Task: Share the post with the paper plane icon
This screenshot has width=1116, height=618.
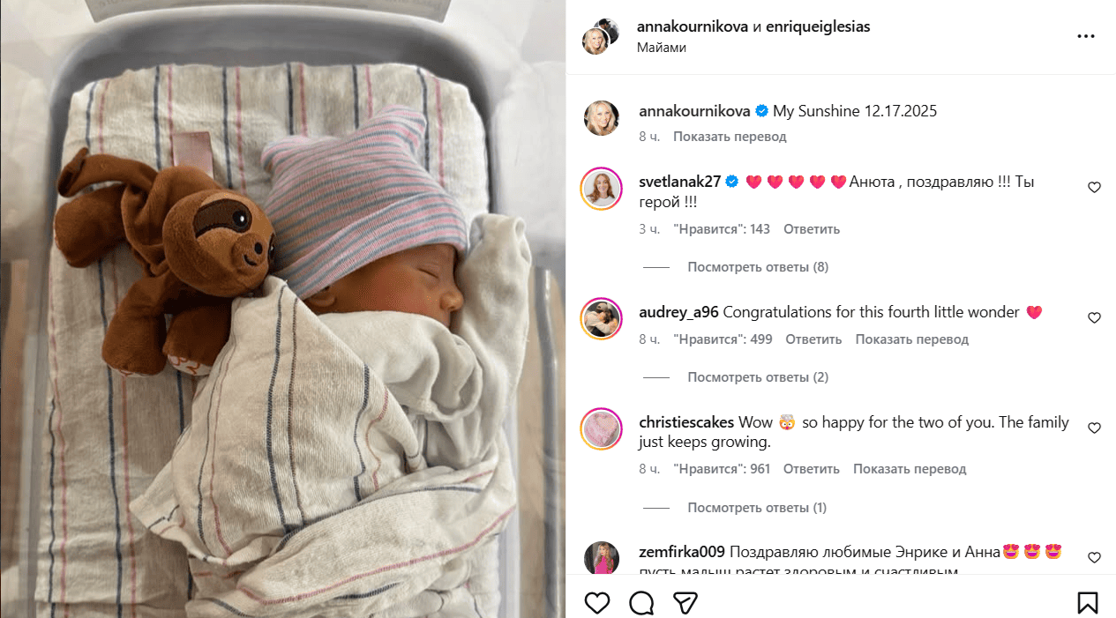Action: click(x=685, y=603)
